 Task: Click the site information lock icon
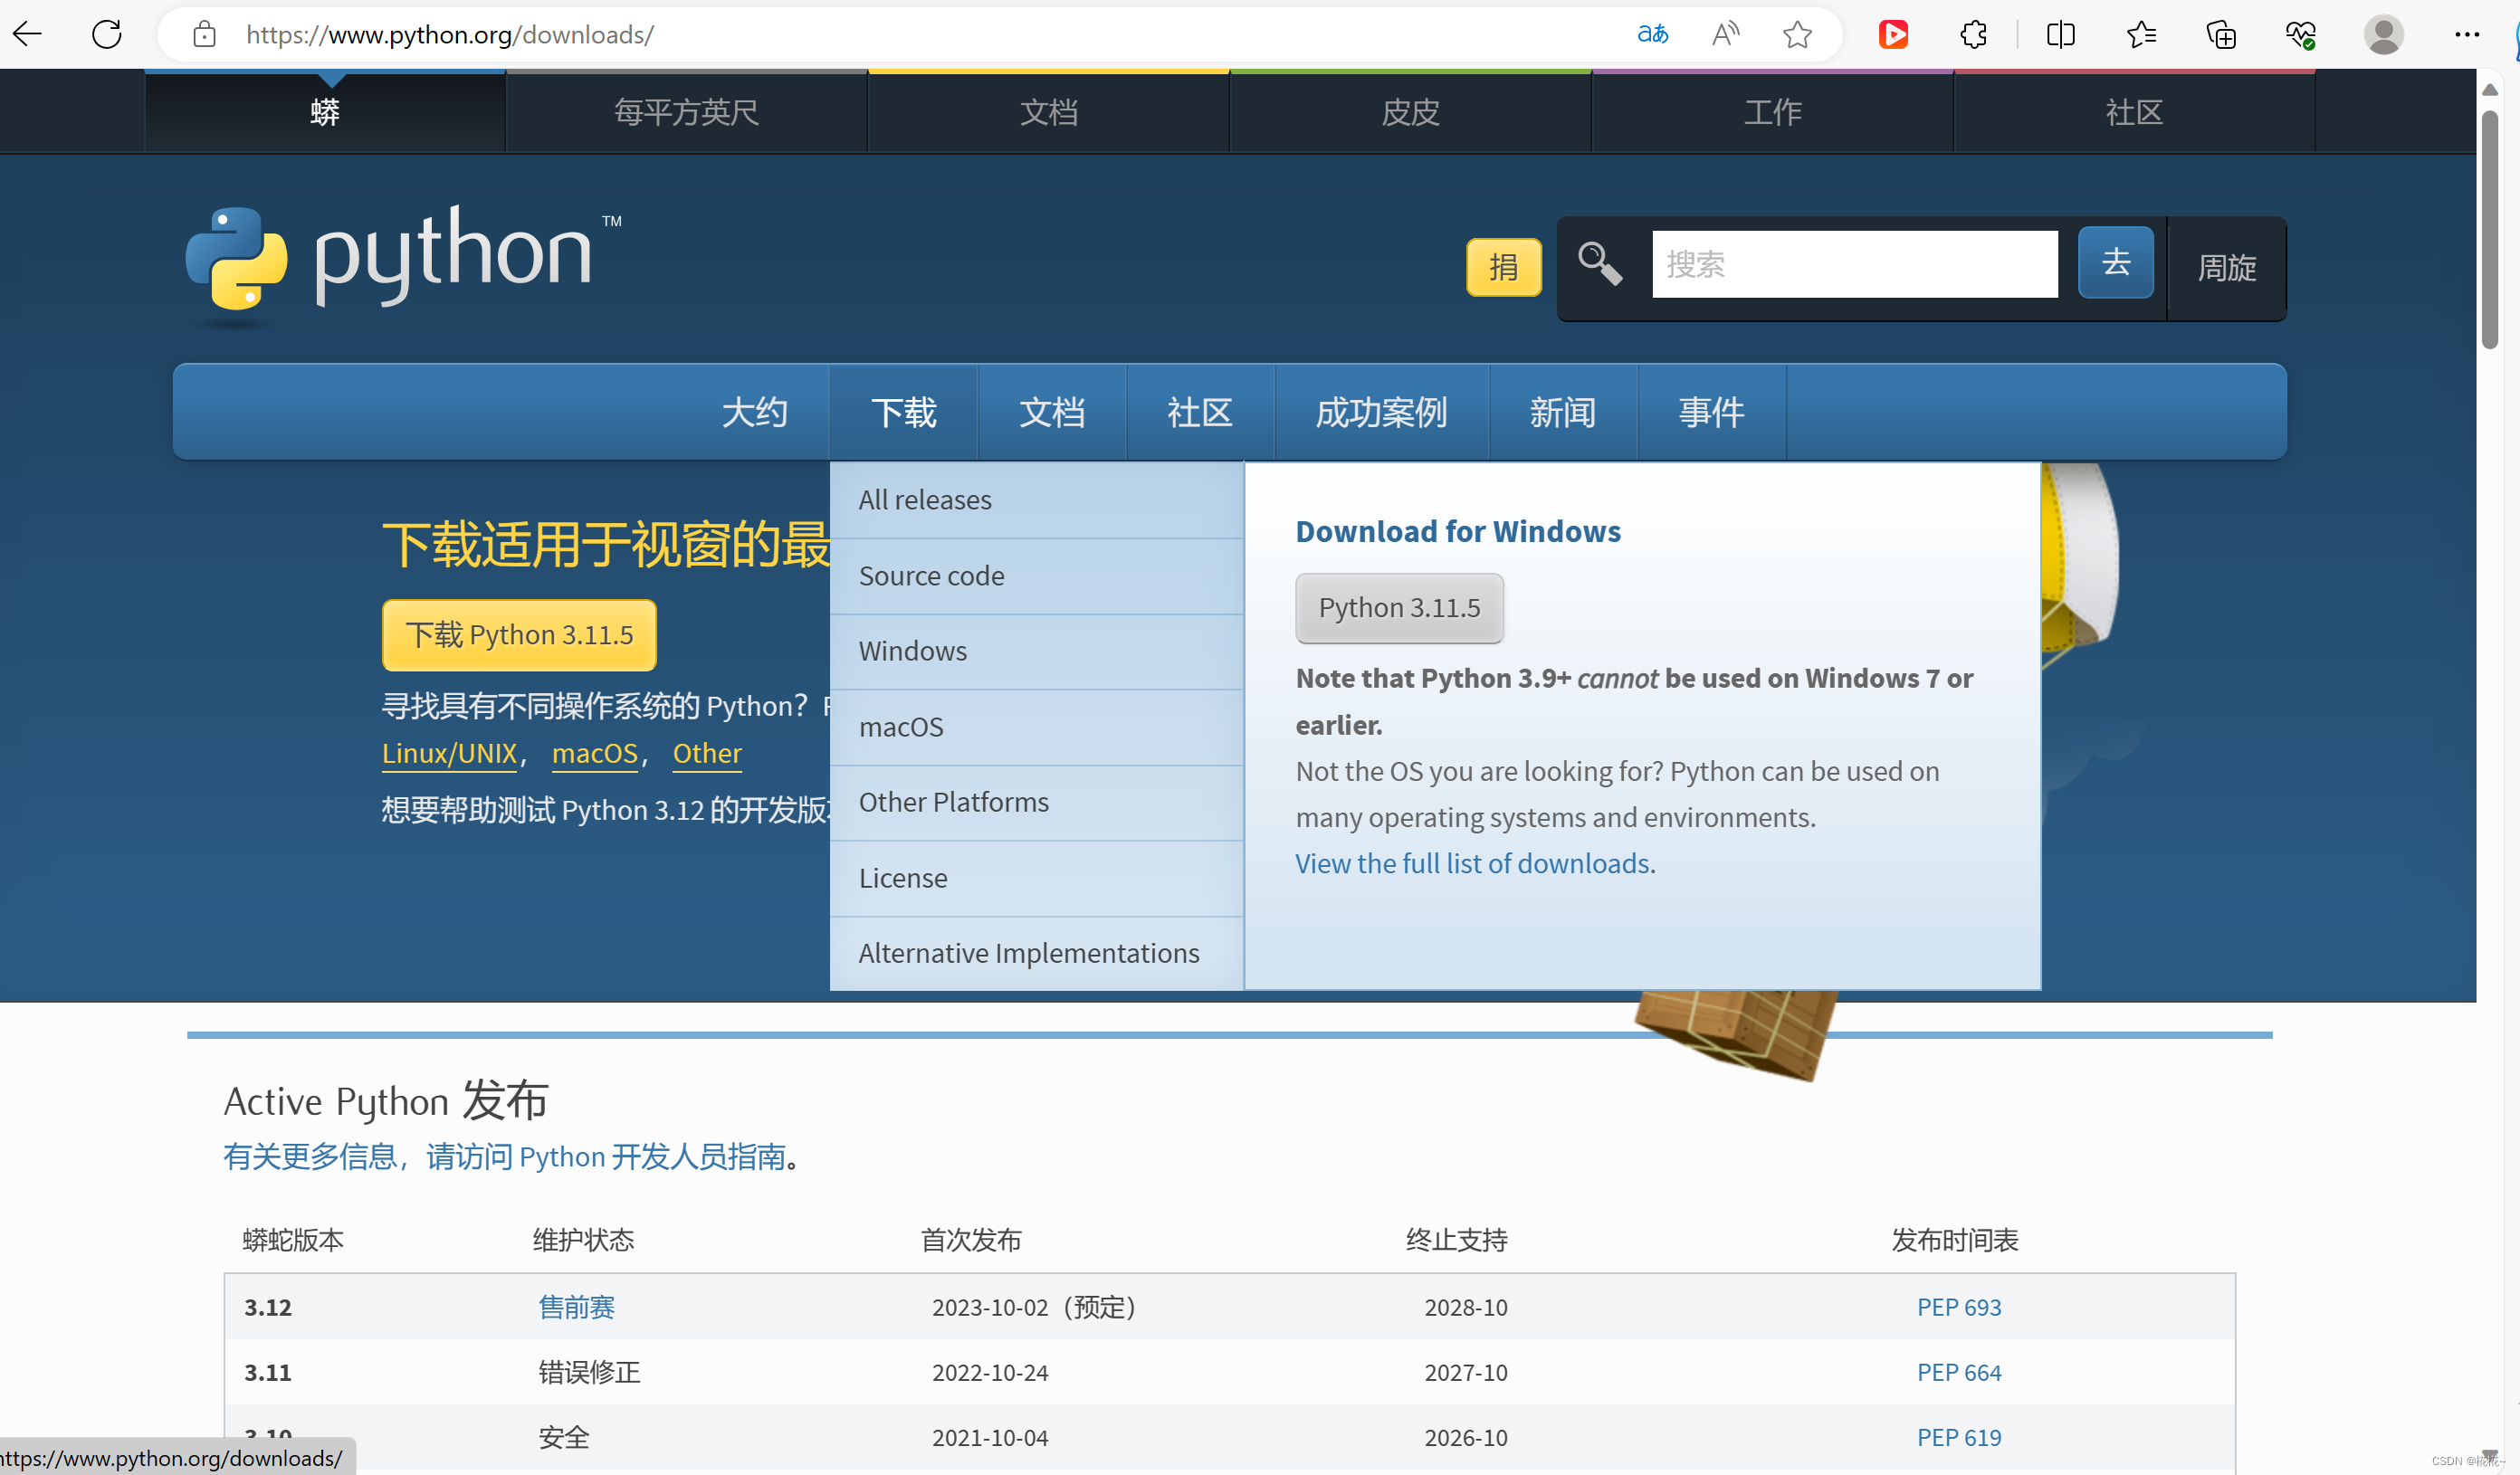[x=205, y=34]
